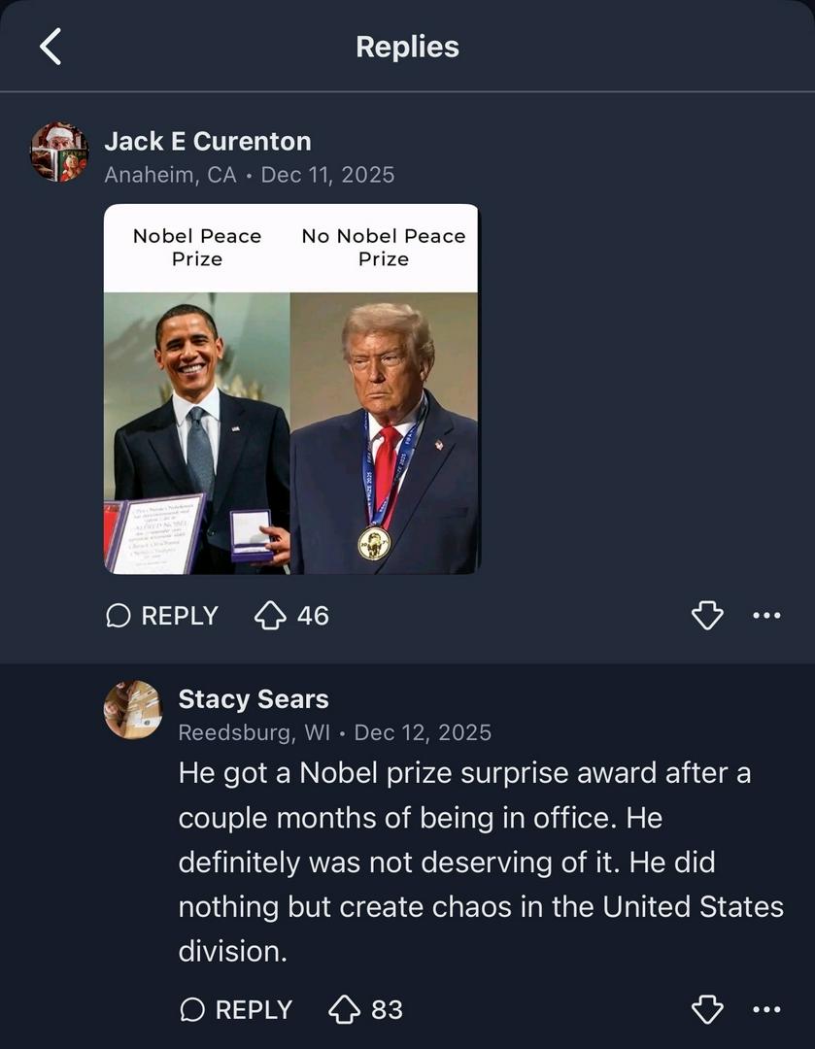
Task: Tap the Jack E Curenton username
Action: 208,141
